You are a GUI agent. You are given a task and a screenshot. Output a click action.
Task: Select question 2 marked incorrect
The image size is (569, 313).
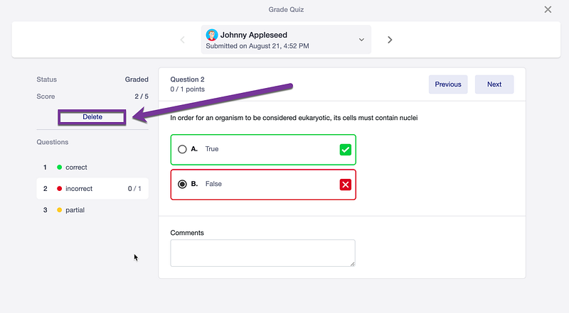[92, 189]
